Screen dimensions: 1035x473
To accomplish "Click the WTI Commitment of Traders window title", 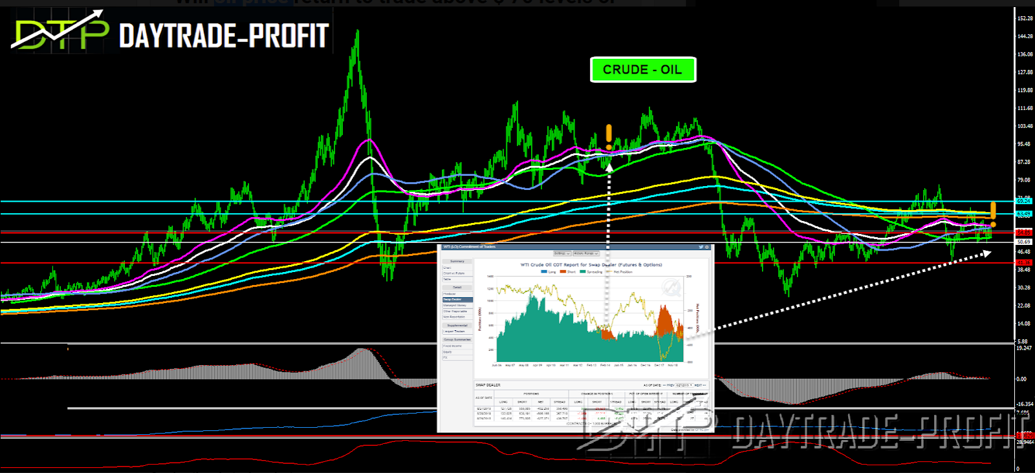I will point(470,247).
